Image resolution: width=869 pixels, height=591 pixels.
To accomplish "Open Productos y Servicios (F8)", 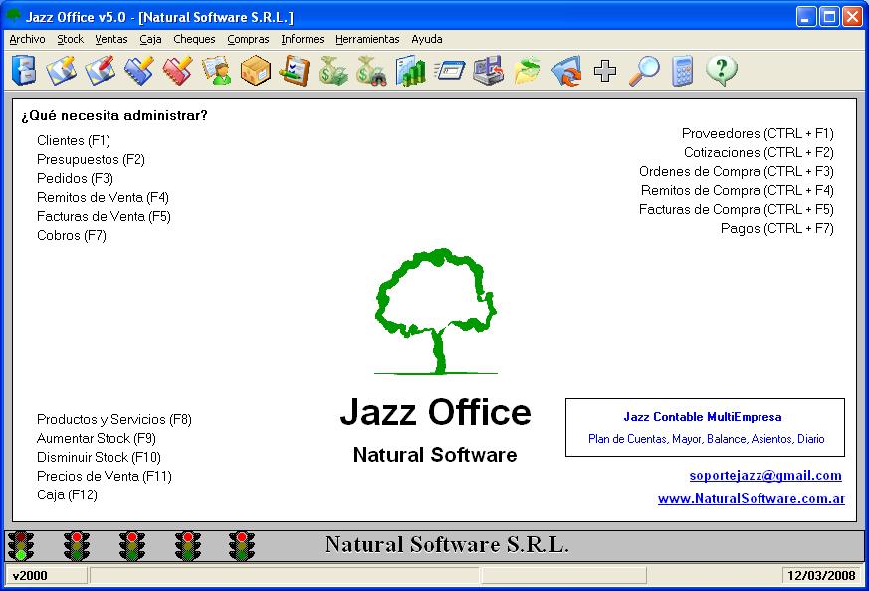I will coord(114,419).
